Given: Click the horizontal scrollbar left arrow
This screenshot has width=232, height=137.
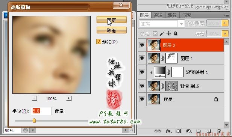Looking at the screenshot, I should 33,130.
